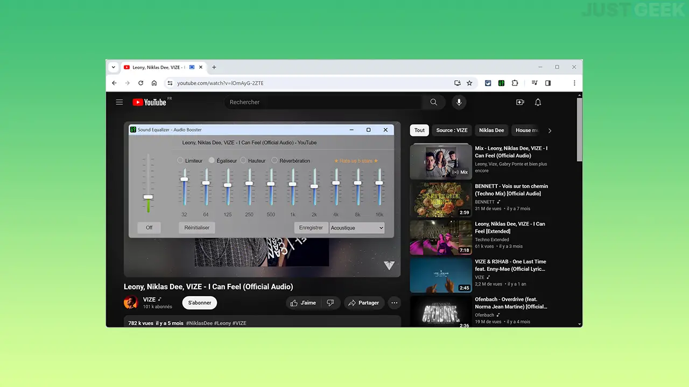Select the Réverbération radio option
This screenshot has height=387, width=689.
coord(275,160)
